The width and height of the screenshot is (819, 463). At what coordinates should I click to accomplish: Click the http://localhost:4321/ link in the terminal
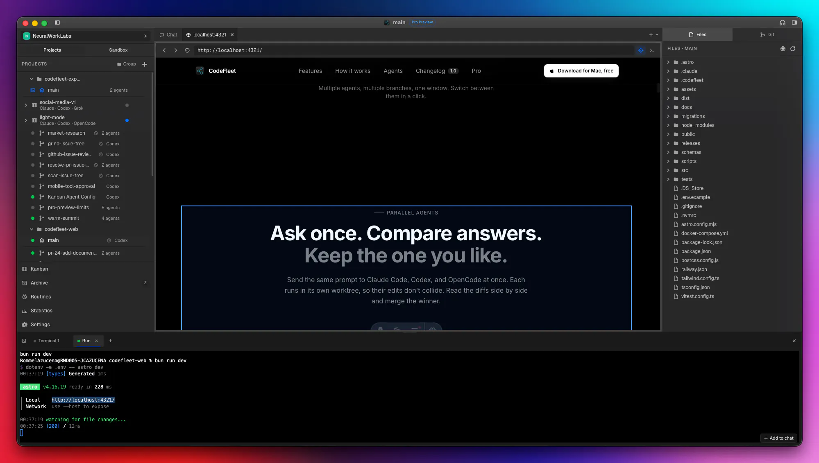coord(83,400)
